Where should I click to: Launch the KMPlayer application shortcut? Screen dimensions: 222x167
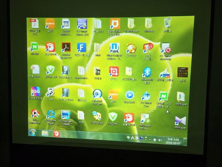[x=180, y=122]
